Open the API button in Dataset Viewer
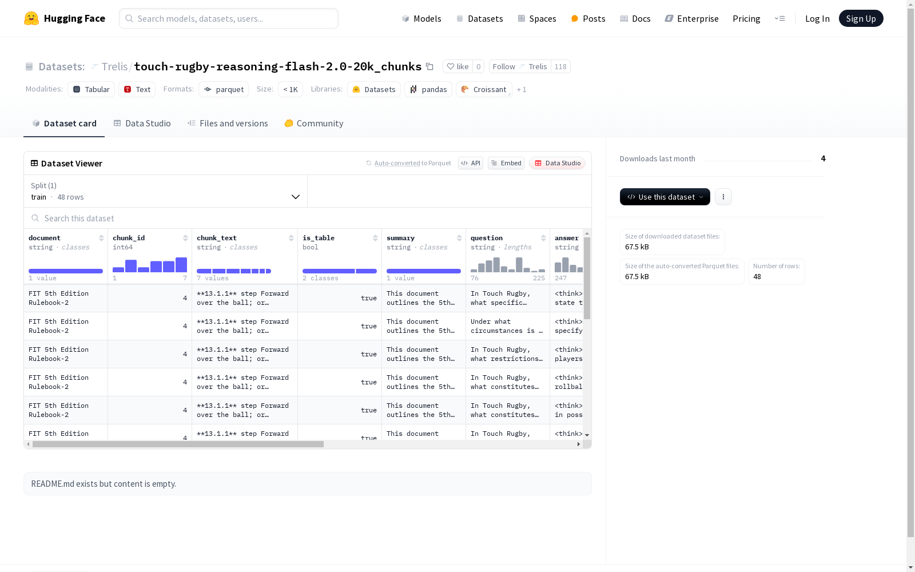Viewport: 915px width, 572px height. tap(471, 163)
